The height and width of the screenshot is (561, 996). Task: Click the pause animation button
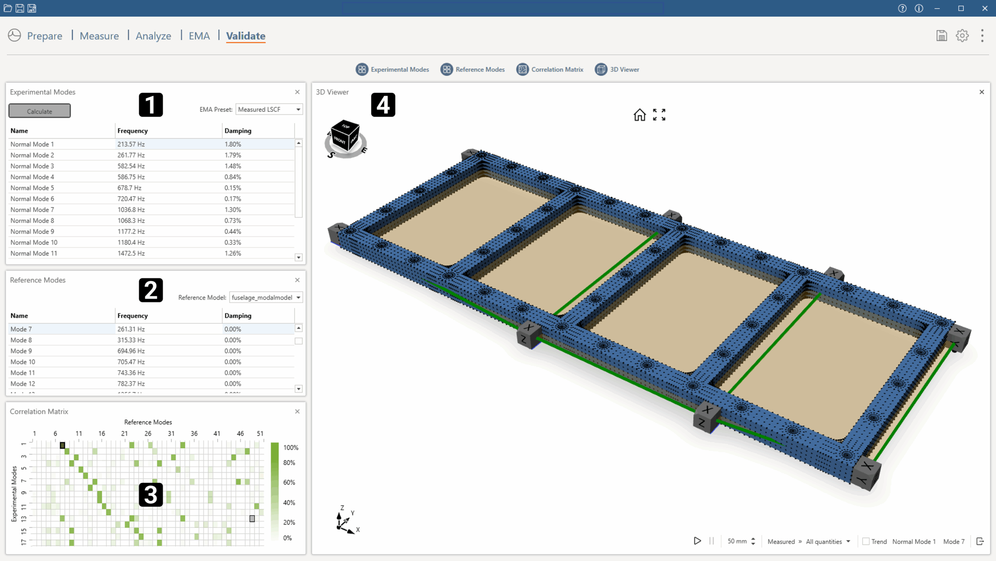coord(712,541)
